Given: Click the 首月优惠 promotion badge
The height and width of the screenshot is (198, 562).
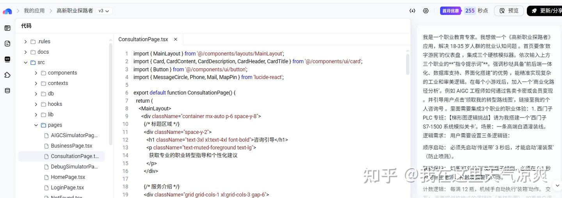Looking at the screenshot, I should pyautogui.click(x=450, y=11).
